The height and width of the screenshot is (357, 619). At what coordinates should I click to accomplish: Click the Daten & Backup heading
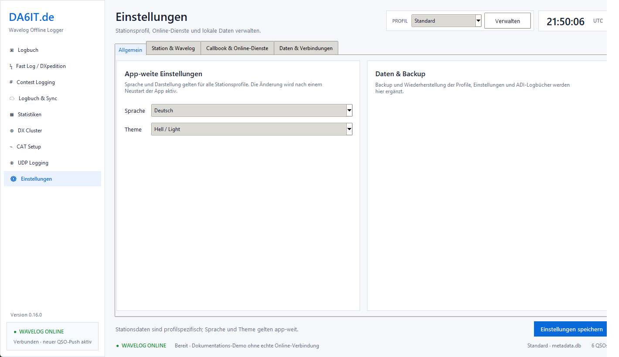click(400, 74)
